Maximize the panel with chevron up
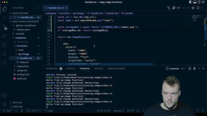 pos(199,69)
